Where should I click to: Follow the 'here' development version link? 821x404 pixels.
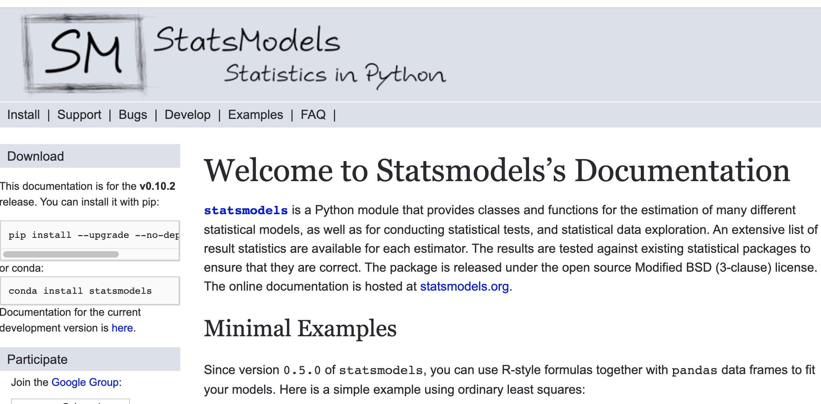(x=122, y=328)
